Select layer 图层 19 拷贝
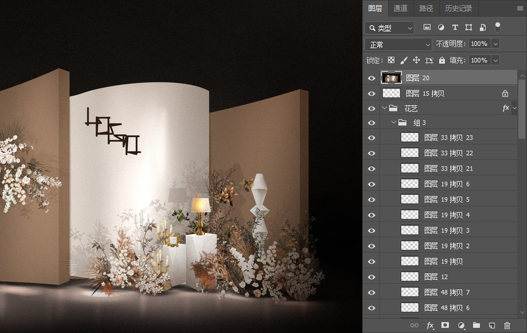The width and height of the screenshot is (527, 333). click(x=449, y=261)
